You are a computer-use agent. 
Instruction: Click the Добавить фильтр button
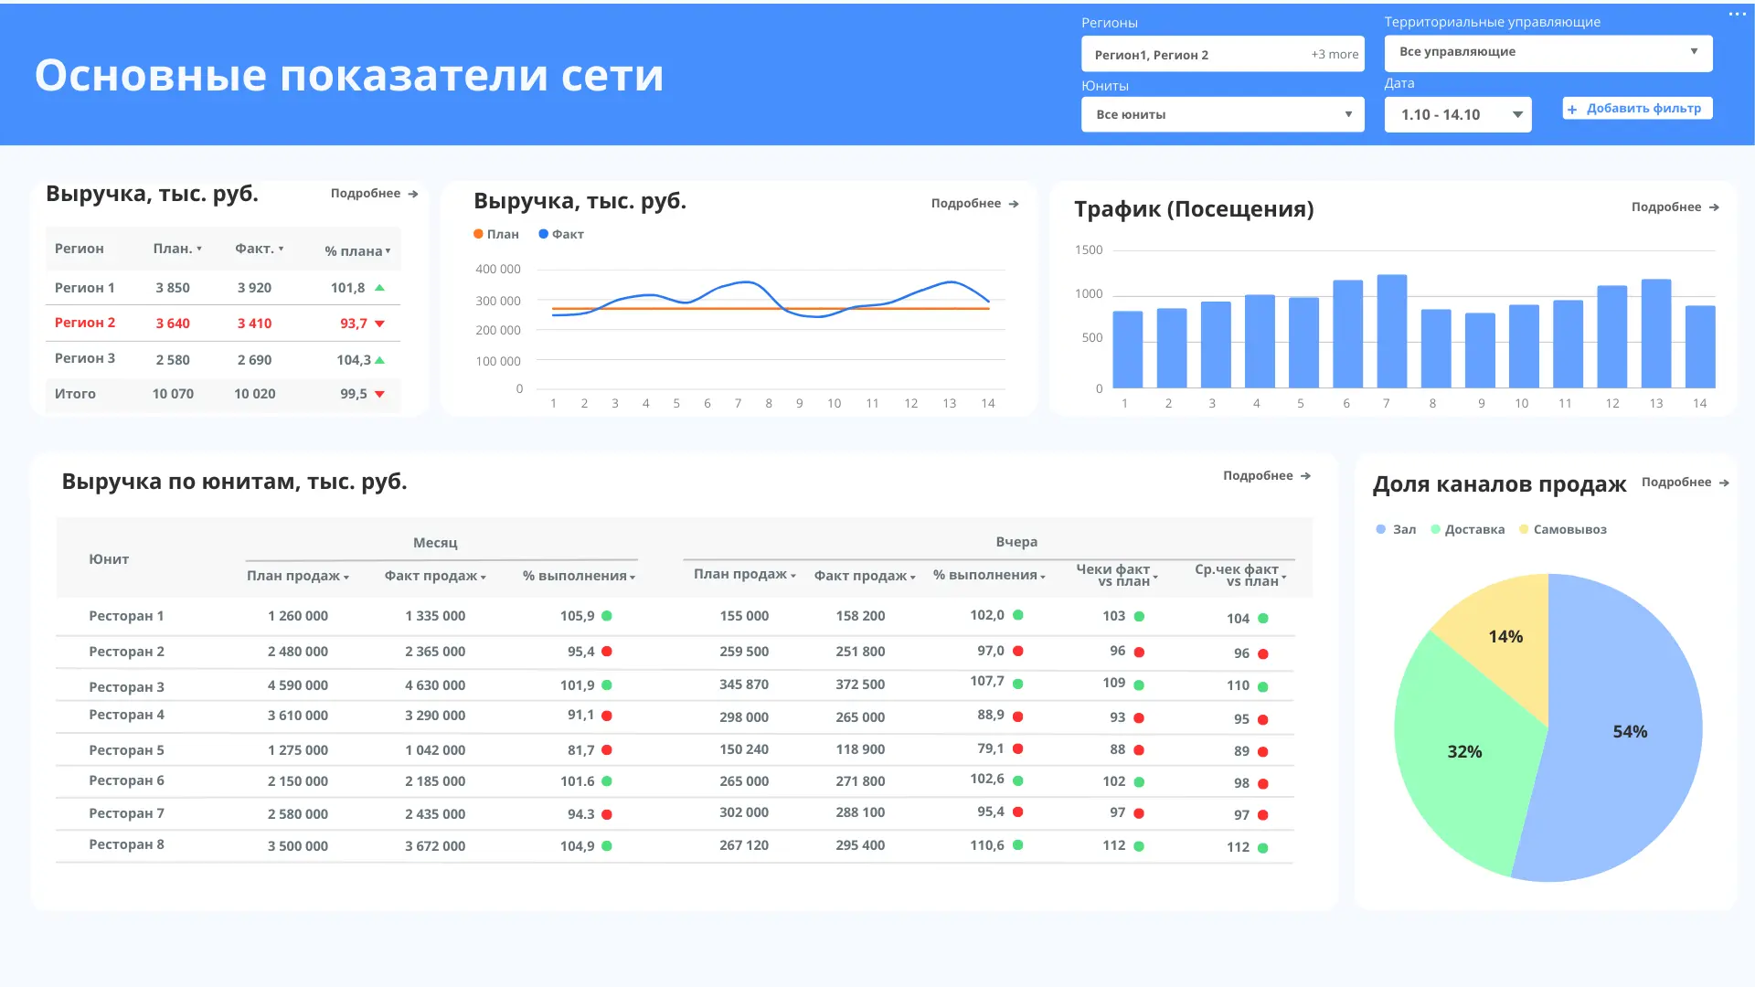[1636, 108]
